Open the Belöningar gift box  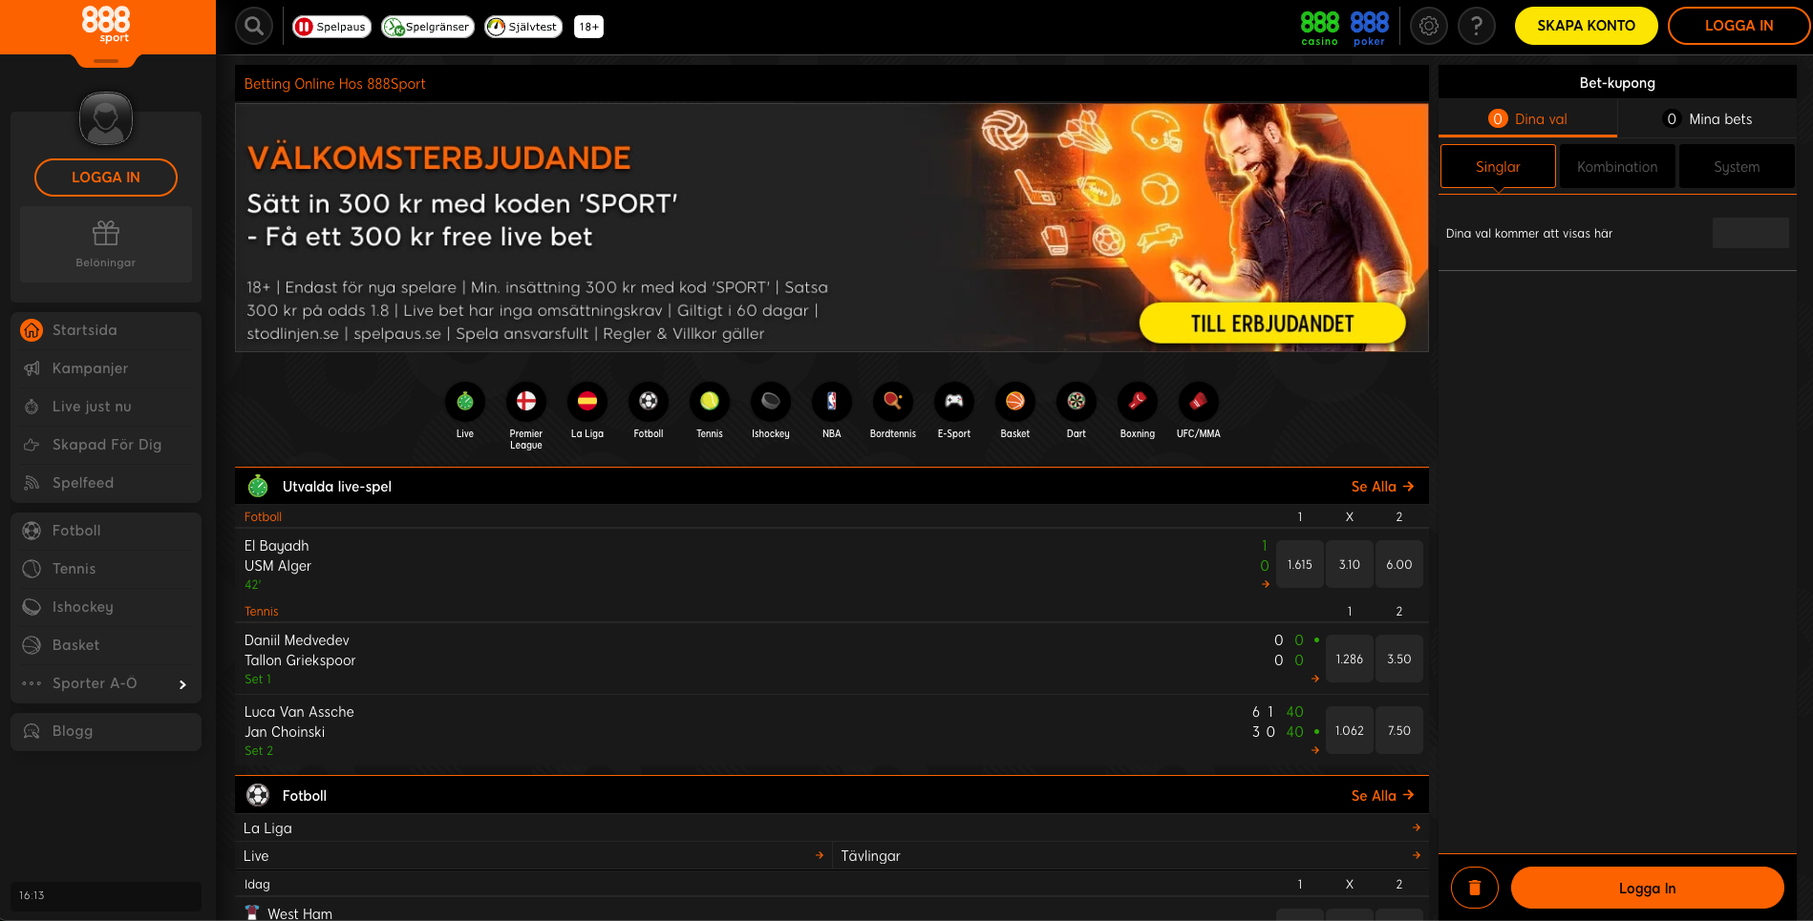106,244
